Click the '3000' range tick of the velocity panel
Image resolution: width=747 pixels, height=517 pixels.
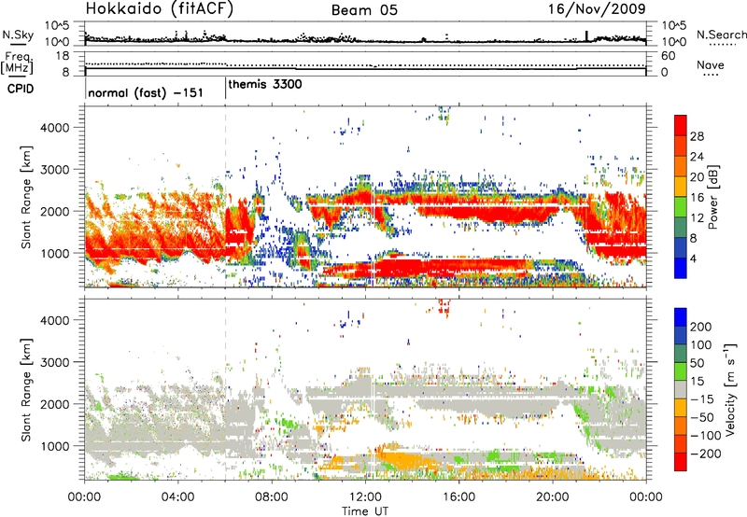tap(54, 362)
